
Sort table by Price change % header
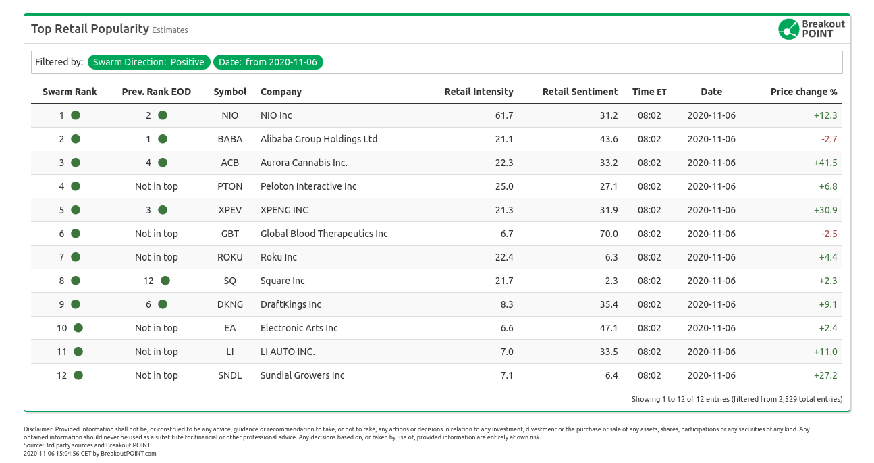(803, 92)
